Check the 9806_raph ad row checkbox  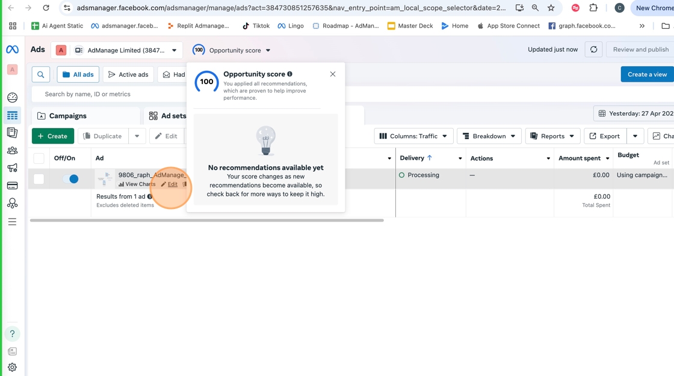[x=39, y=179]
